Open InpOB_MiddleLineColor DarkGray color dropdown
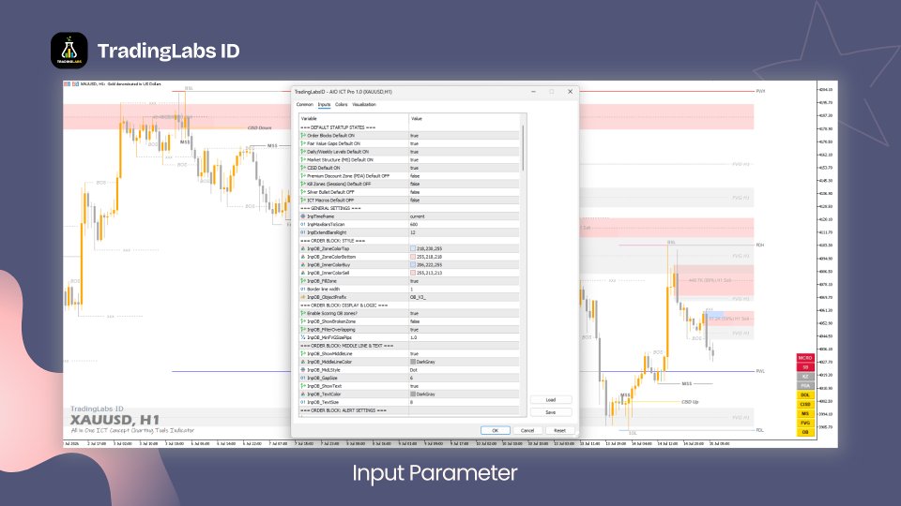The height and width of the screenshot is (506, 901). [464, 362]
